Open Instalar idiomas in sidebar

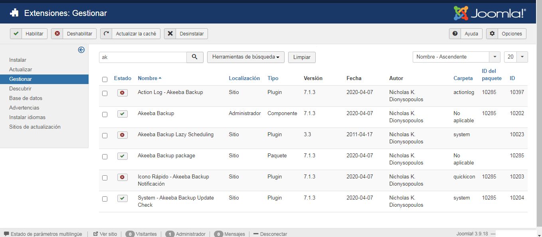28,118
